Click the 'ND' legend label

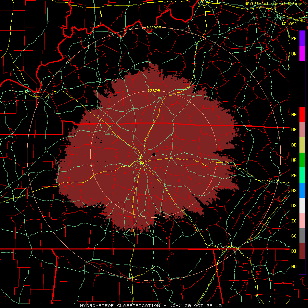tap(294, 267)
